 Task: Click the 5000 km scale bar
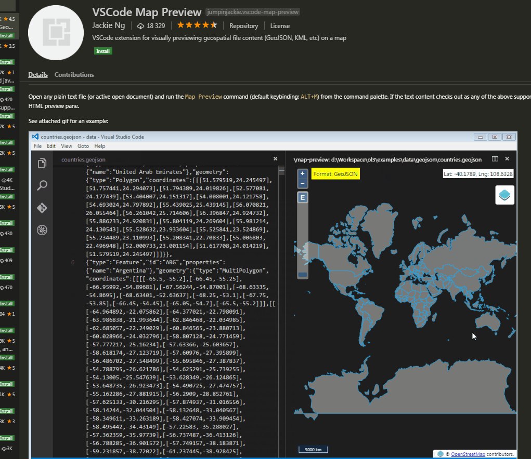tap(313, 450)
